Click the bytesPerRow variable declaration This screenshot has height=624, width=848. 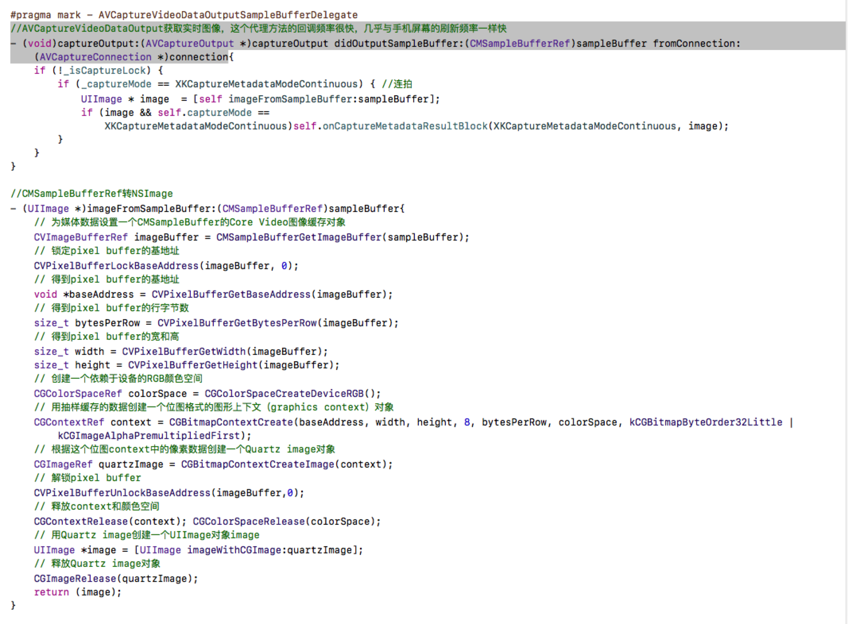click(107, 323)
